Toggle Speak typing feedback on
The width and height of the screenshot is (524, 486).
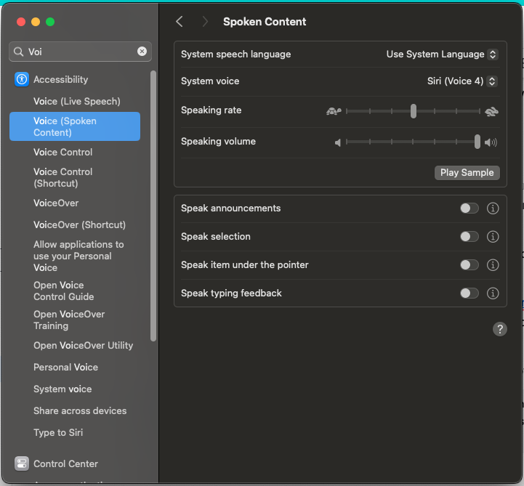pos(469,293)
